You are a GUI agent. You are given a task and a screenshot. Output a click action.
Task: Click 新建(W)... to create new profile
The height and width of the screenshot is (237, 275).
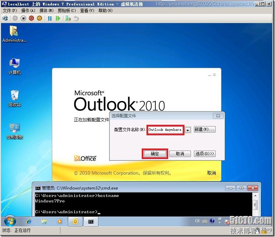pyautogui.click(x=204, y=129)
